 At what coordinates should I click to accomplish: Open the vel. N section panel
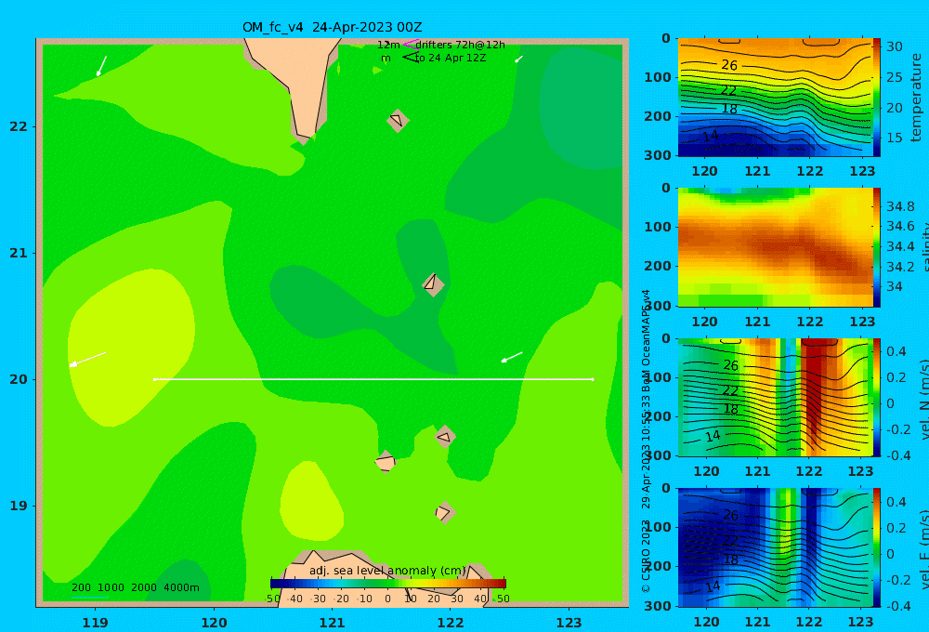tap(775, 397)
